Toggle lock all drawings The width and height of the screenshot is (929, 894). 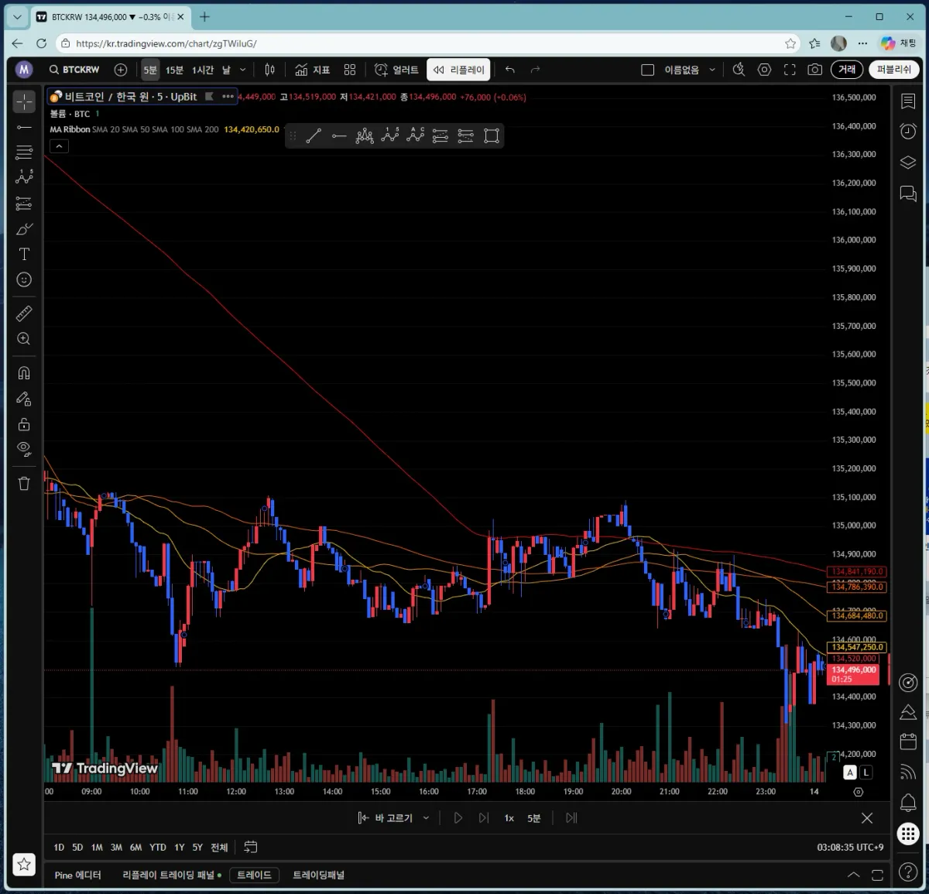[x=24, y=424]
